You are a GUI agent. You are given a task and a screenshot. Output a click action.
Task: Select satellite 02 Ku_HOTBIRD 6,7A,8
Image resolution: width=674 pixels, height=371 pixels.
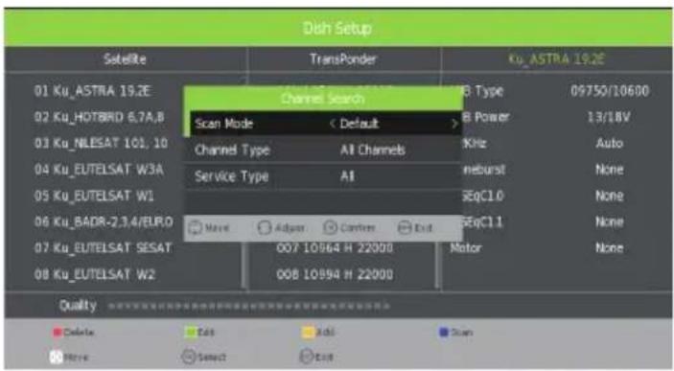pos(100,117)
